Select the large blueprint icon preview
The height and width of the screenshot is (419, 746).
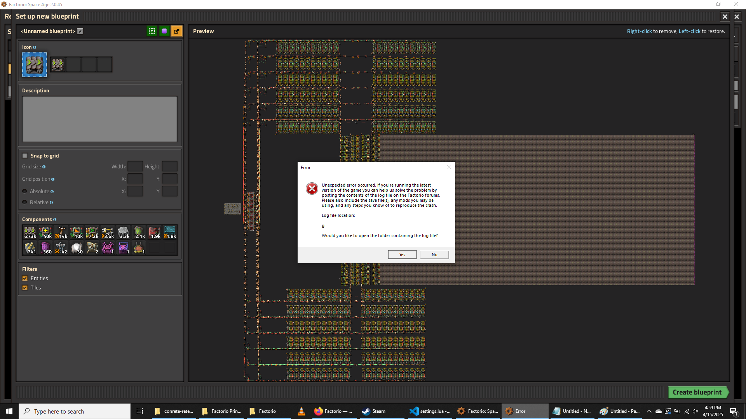35,65
